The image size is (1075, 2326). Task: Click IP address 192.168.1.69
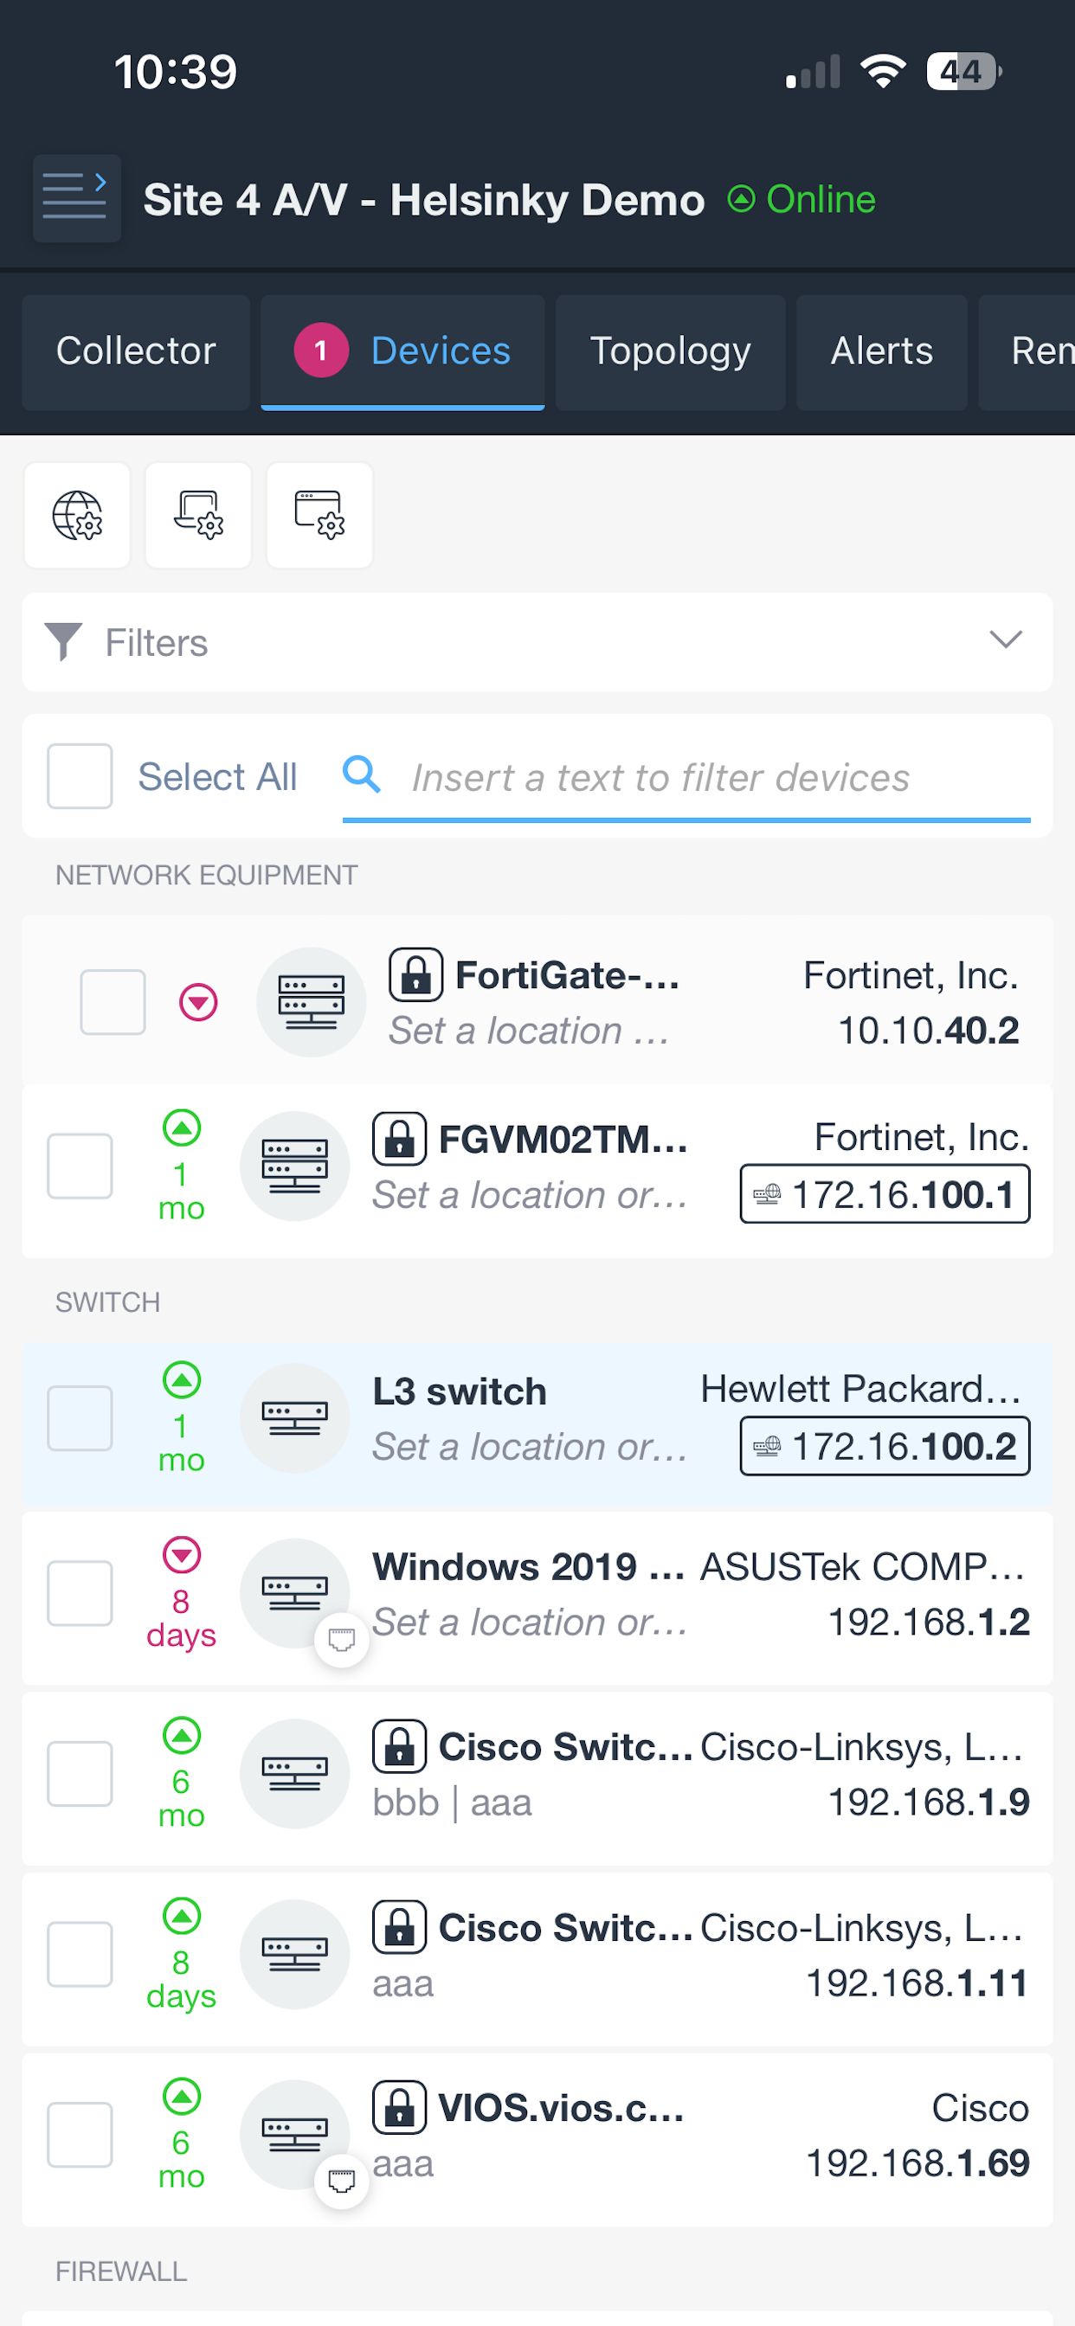[917, 2163]
